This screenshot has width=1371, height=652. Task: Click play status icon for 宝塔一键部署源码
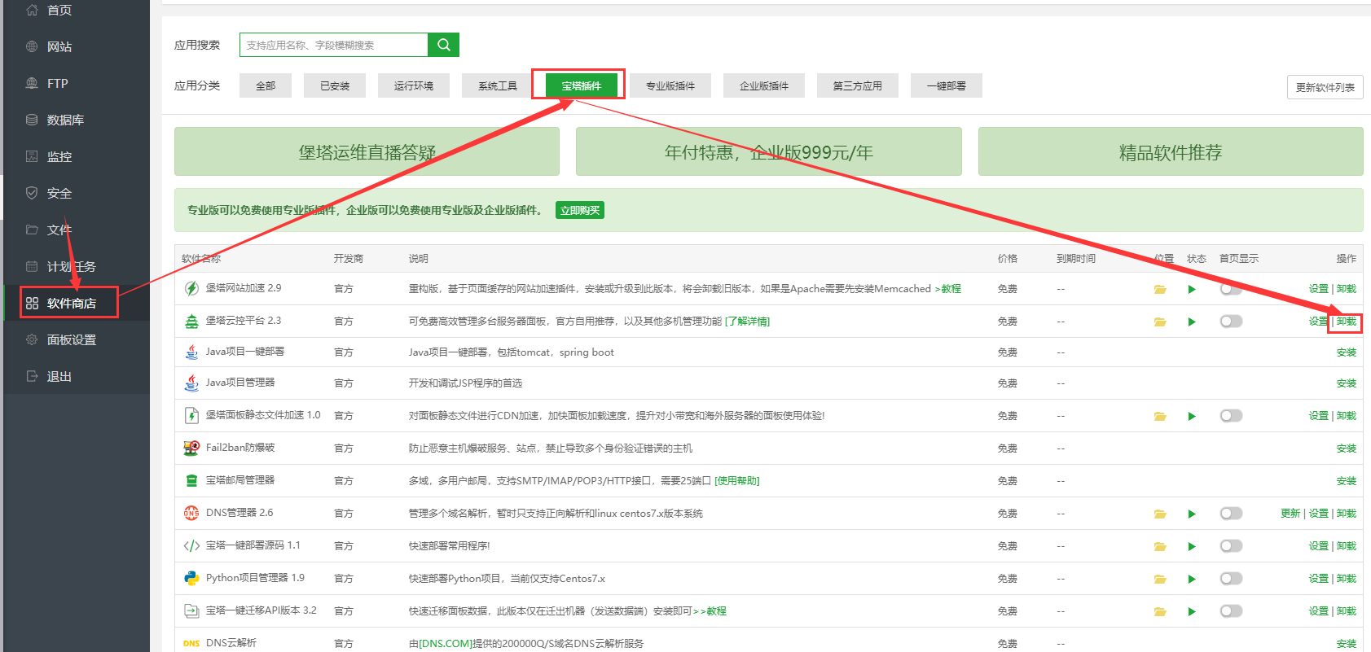tap(1192, 546)
